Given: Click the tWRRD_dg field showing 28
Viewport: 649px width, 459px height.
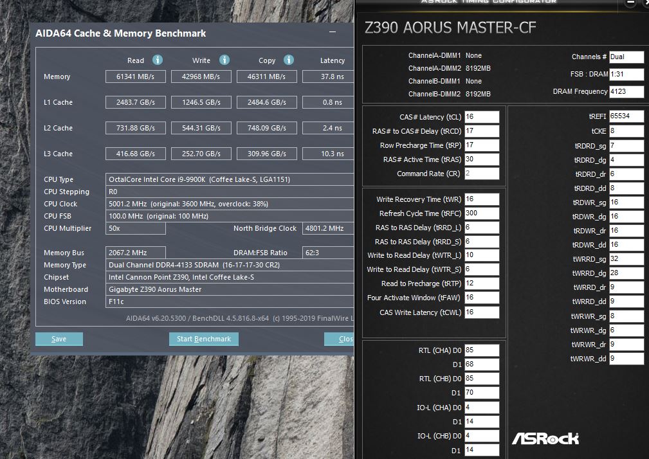Looking at the screenshot, I should click(x=626, y=273).
